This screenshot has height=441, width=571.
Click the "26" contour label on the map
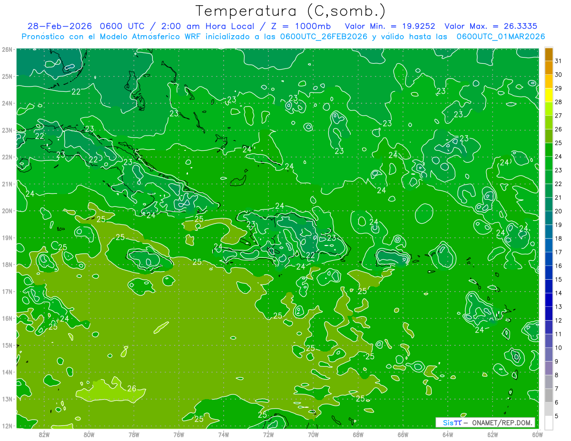click(x=132, y=389)
